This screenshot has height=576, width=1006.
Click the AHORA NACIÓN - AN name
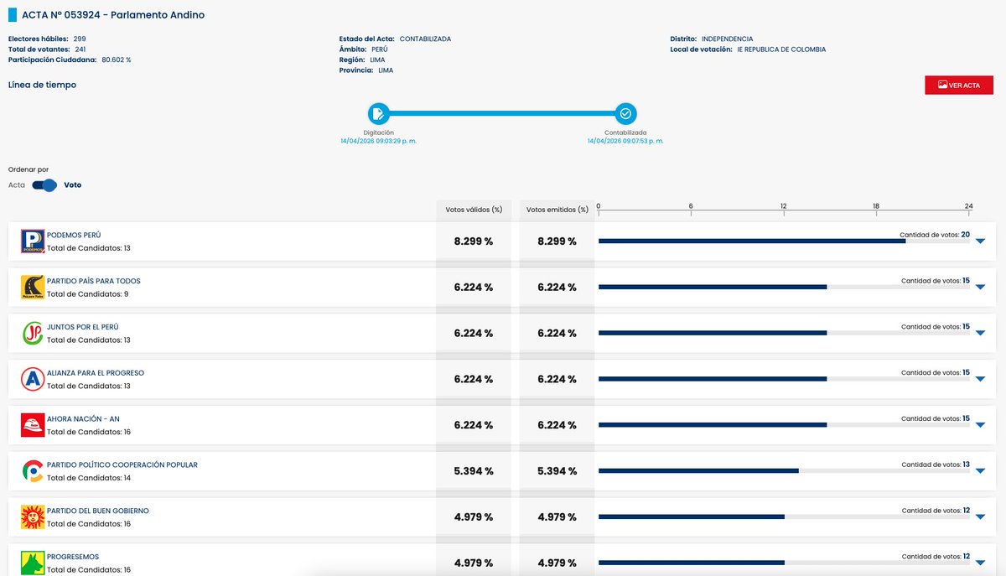pos(83,419)
